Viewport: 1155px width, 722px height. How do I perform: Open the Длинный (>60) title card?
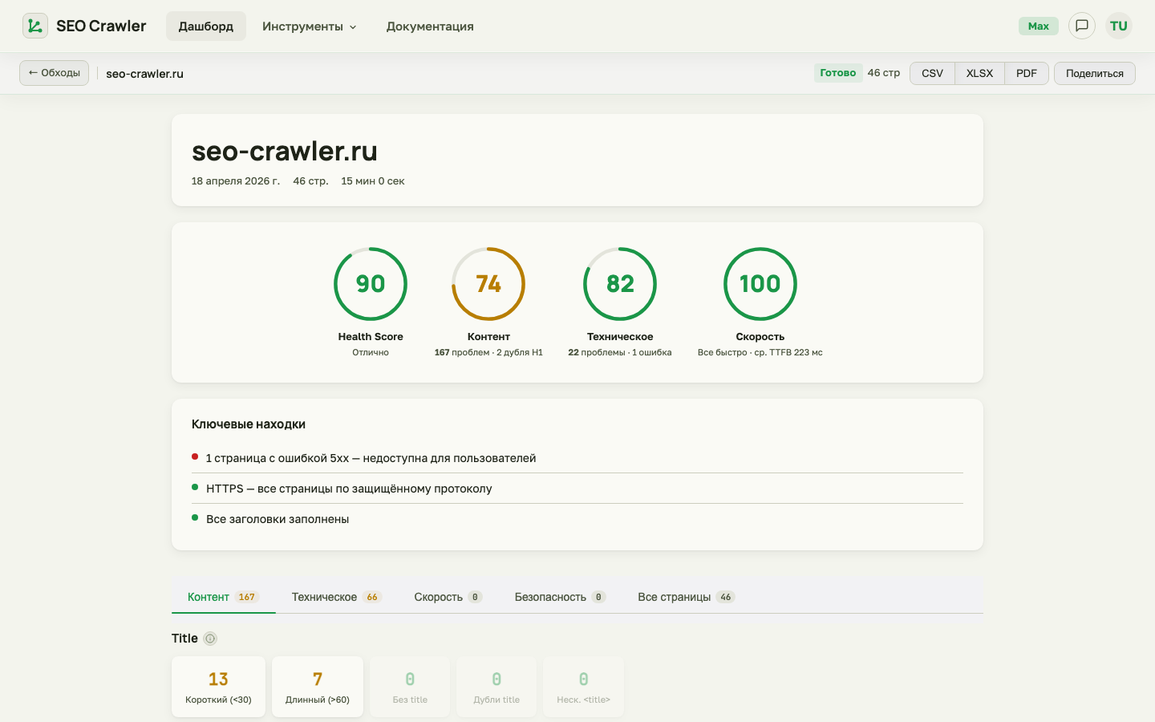[318, 687]
